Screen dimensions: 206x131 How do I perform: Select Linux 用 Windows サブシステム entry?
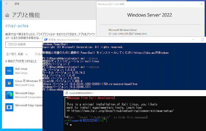coord(29,83)
